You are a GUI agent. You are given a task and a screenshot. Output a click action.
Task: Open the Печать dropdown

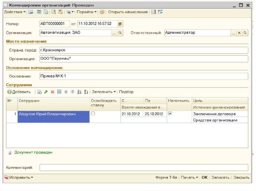189,178
